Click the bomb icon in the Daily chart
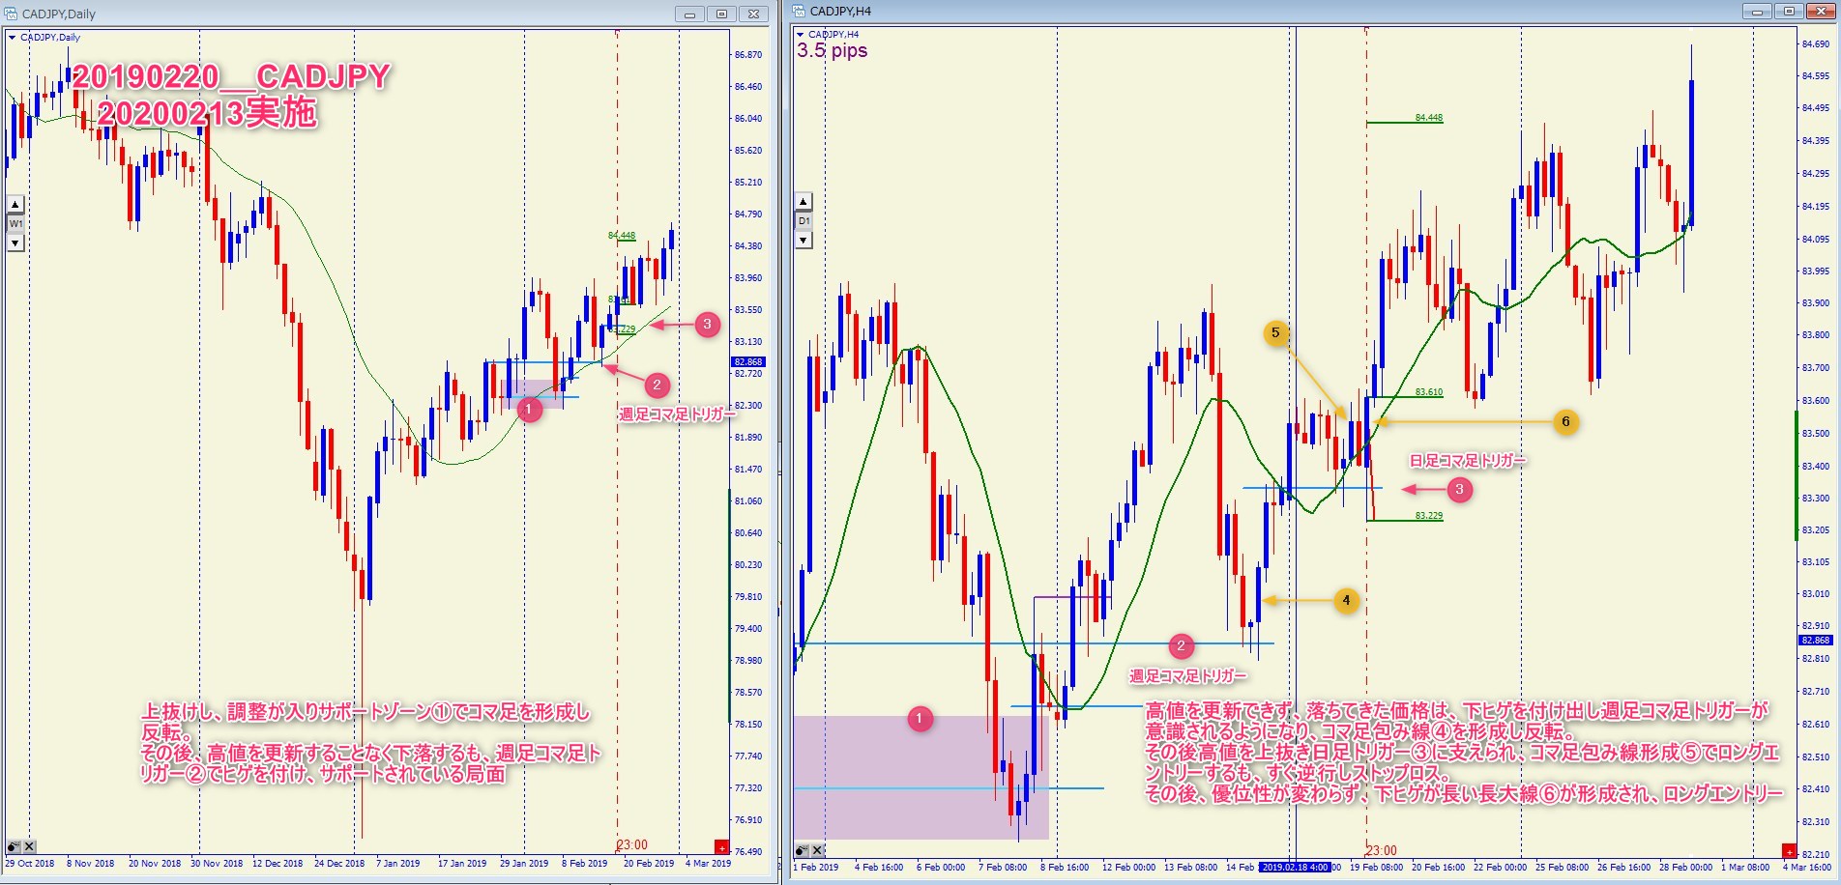The image size is (1841, 885). [x=14, y=847]
